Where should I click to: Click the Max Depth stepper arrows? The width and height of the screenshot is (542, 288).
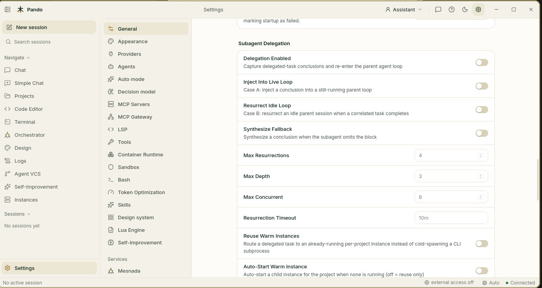[480, 176]
